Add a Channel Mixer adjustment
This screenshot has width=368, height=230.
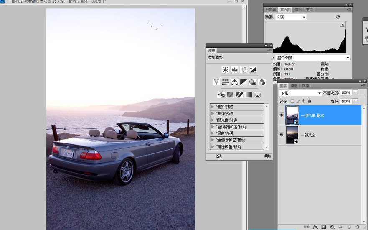[262, 82]
